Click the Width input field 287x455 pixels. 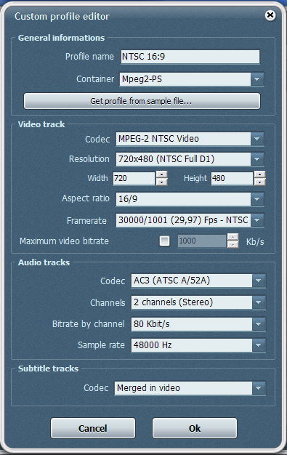(134, 178)
